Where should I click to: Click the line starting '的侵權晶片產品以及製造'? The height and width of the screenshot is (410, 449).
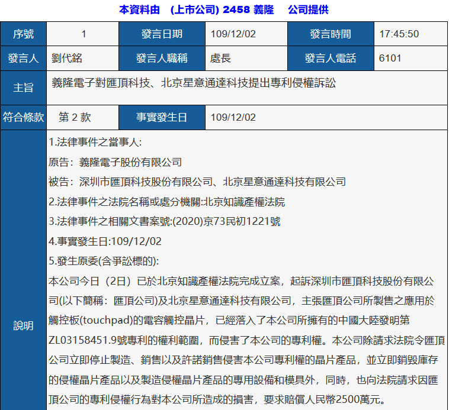[x=243, y=380]
